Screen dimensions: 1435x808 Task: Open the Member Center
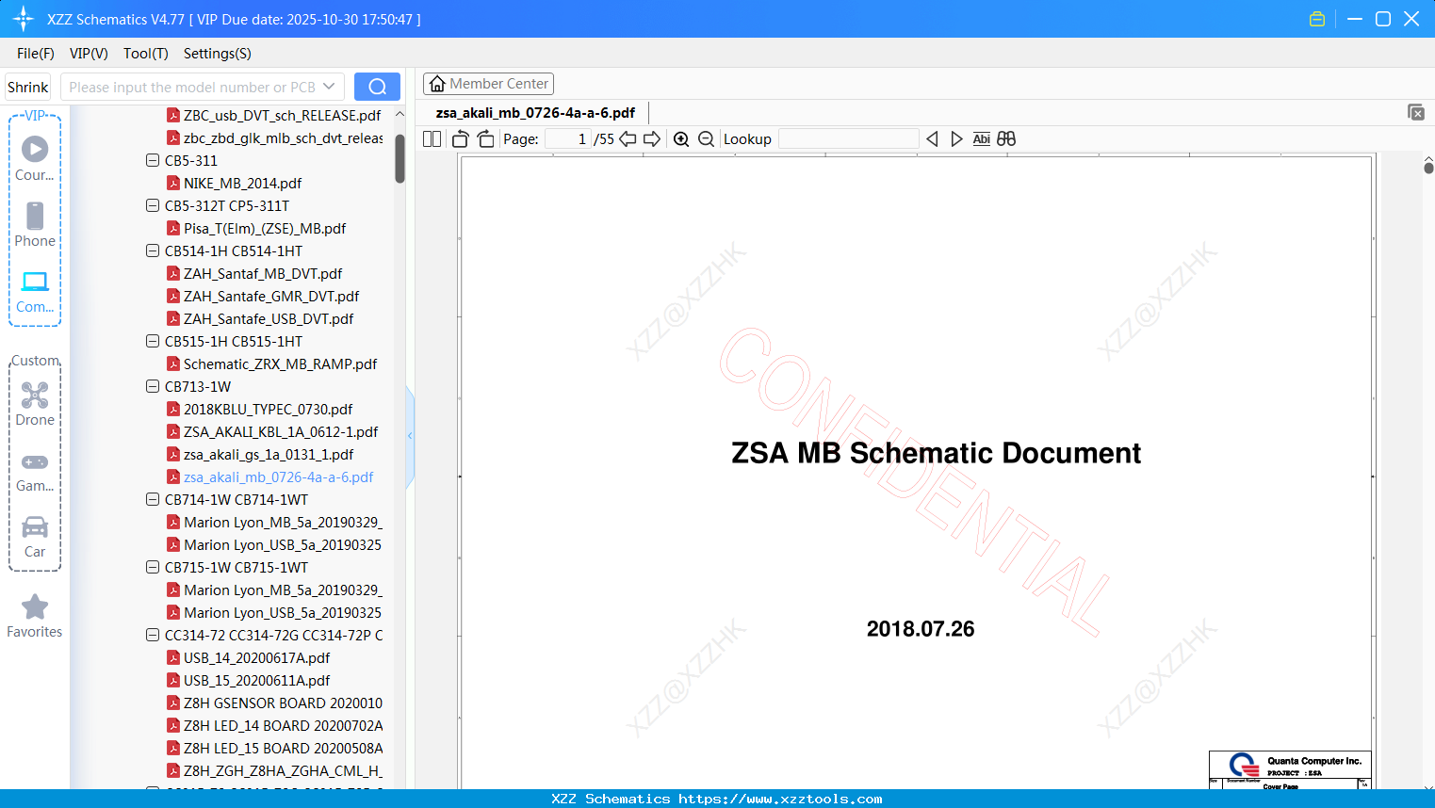(x=488, y=84)
